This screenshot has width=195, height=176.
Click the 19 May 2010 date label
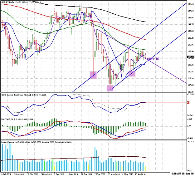(x=114, y=174)
